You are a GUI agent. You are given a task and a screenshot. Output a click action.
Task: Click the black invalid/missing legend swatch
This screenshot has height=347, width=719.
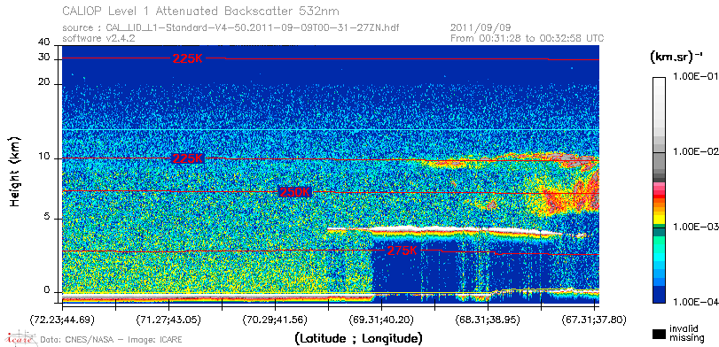click(x=659, y=334)
